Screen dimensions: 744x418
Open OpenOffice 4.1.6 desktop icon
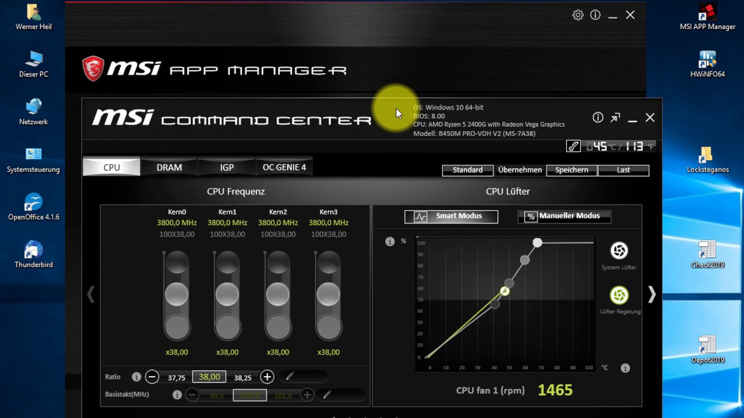tap(34, 207)
